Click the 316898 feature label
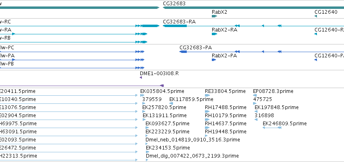 coord(264,116)
